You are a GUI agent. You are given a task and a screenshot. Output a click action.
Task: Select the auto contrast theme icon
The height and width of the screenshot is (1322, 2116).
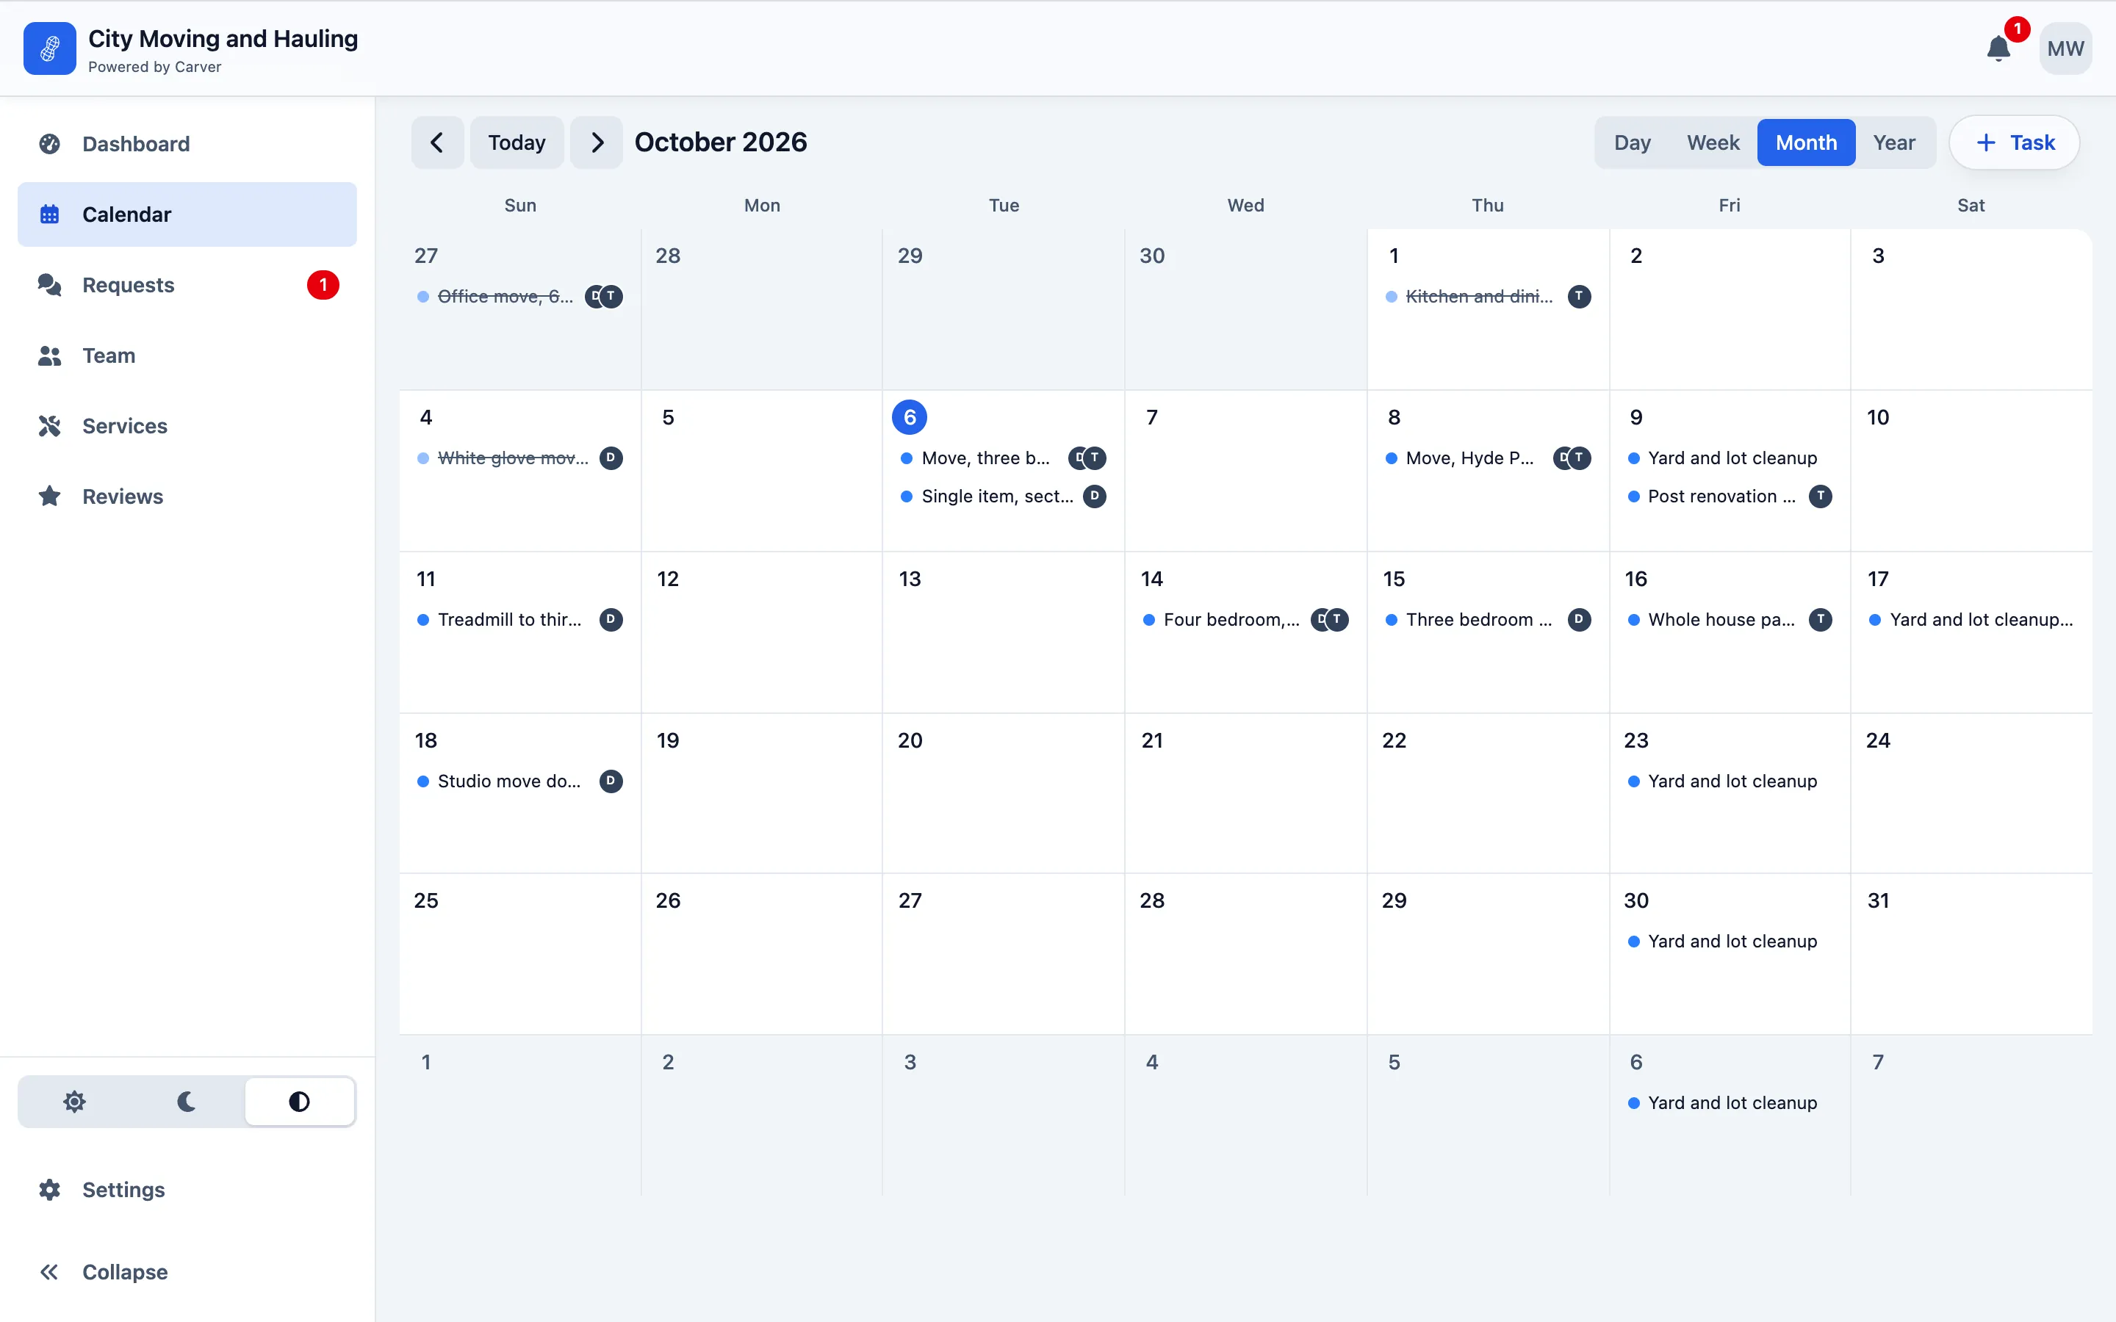[x=299, y=1102]
